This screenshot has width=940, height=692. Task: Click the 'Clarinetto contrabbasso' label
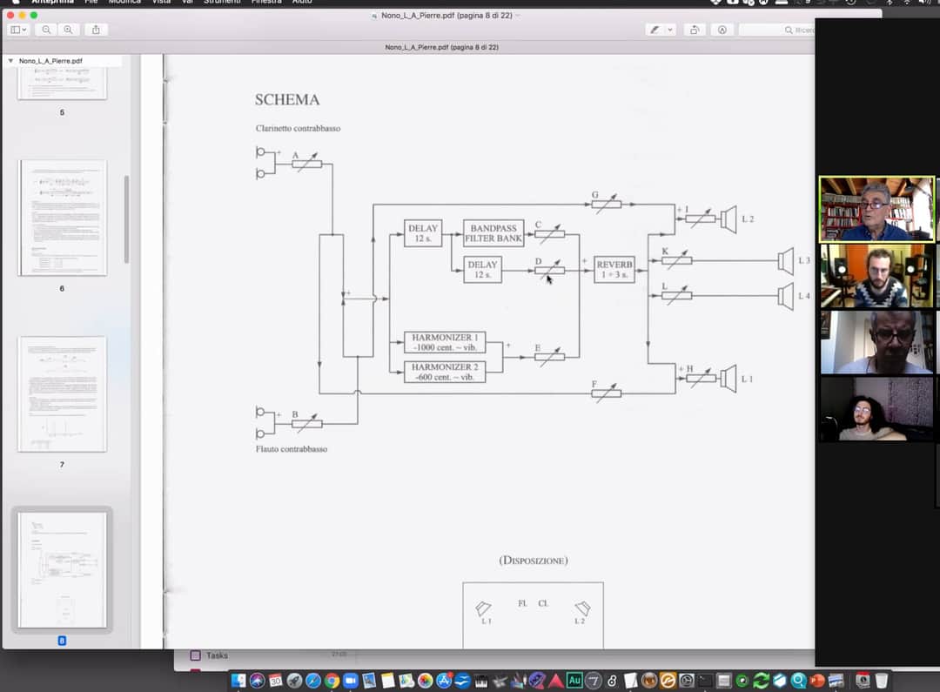[x=298, y=128]
